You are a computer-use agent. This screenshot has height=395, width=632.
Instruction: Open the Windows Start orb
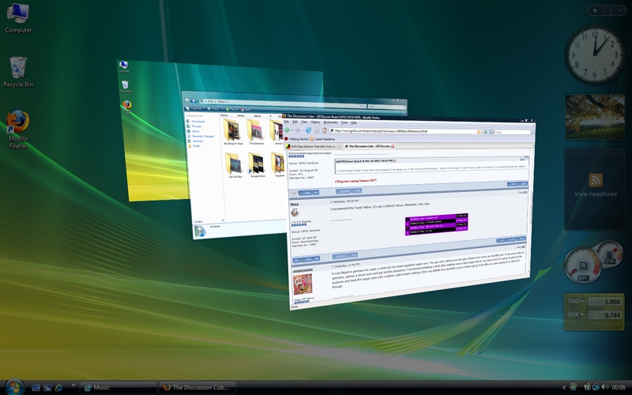coord(14,387)
